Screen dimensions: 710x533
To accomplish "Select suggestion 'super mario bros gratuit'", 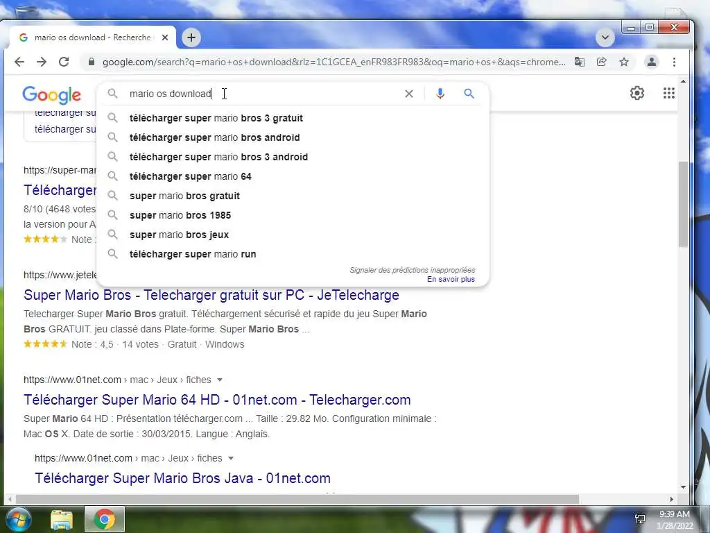I will click(293, 196).
